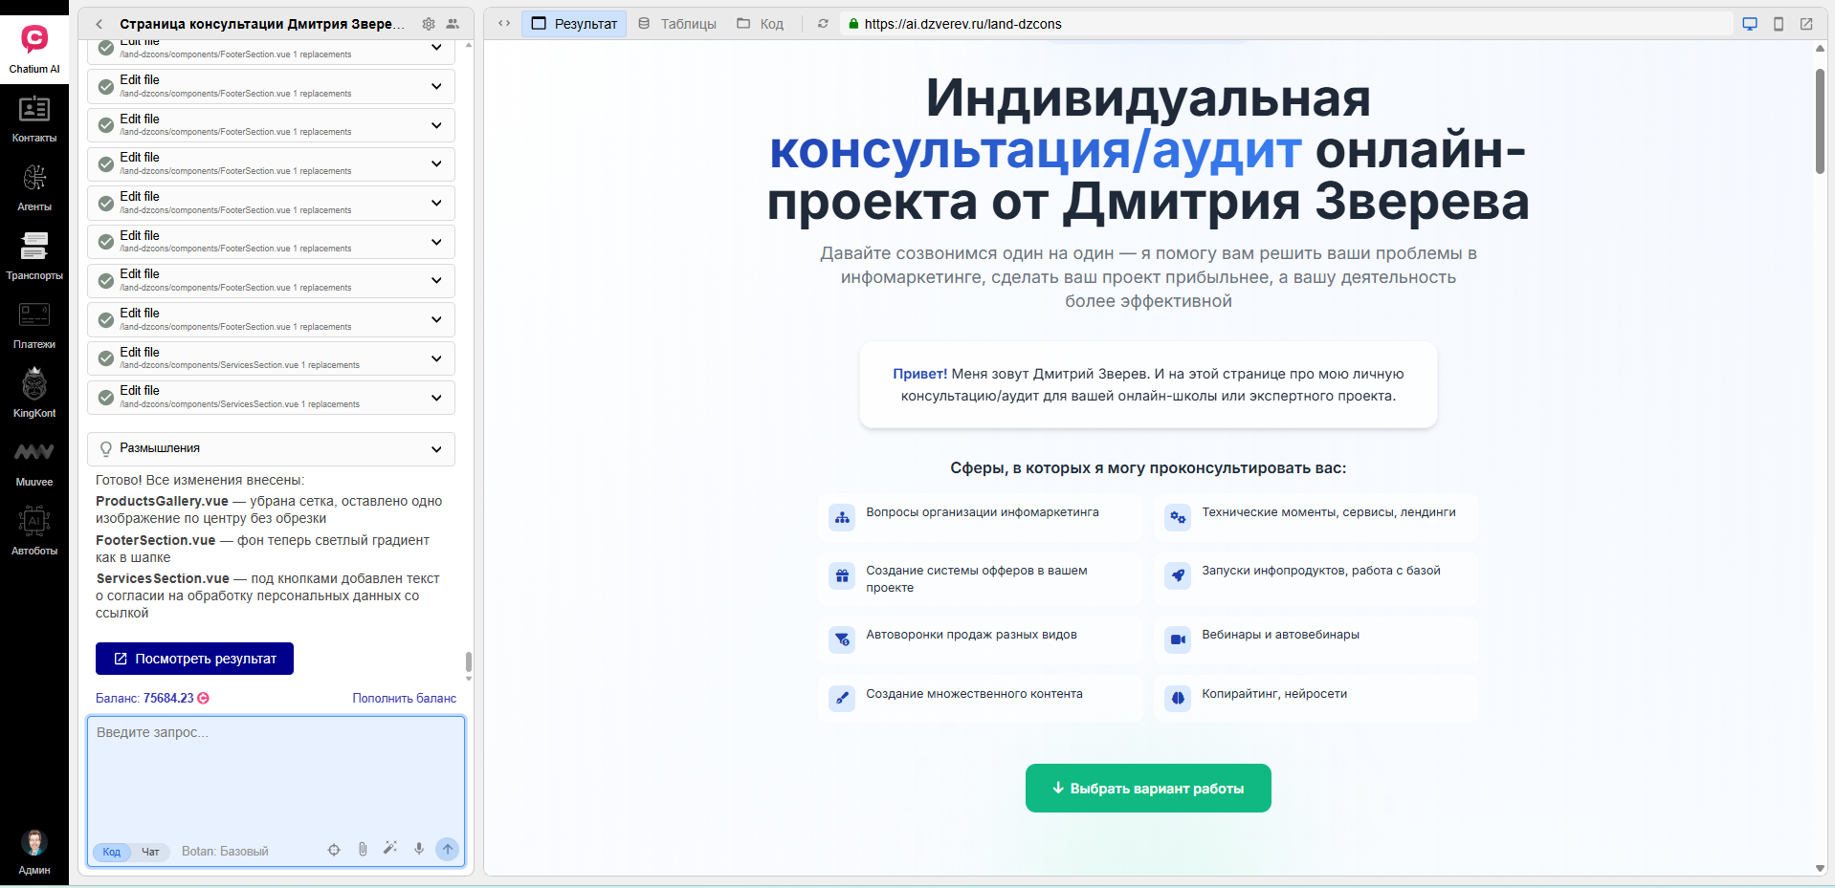The width and height of the screenshot is (1835, 888).
Task: Select the Автоботы sidebar icon
Action: [34, 528]
